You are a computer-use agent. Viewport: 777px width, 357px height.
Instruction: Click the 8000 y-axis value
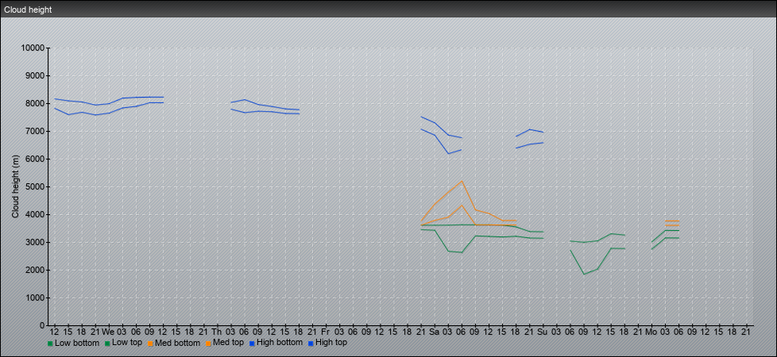click(x=35, y=103)
